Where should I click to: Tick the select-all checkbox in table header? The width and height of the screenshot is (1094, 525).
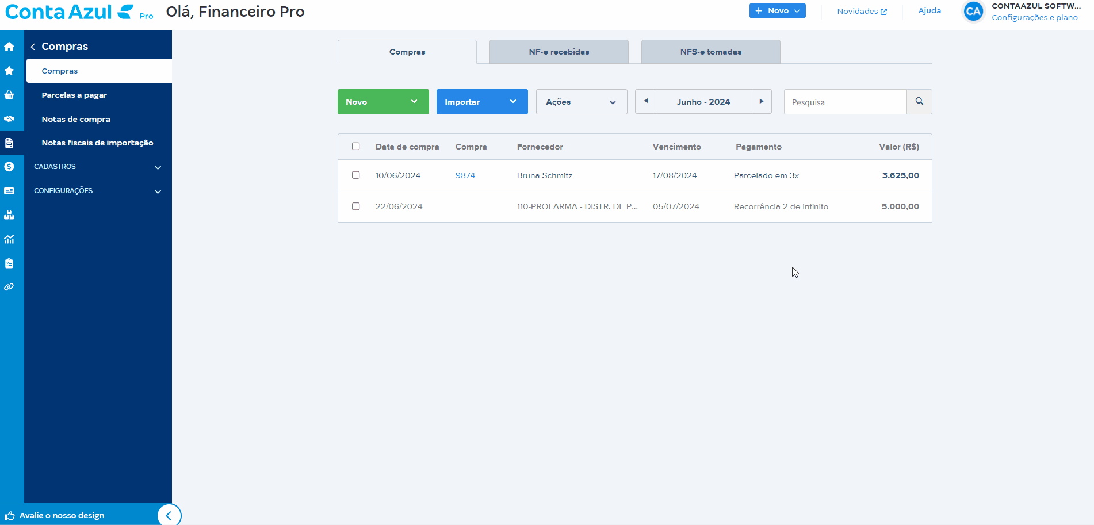[356, 146]
